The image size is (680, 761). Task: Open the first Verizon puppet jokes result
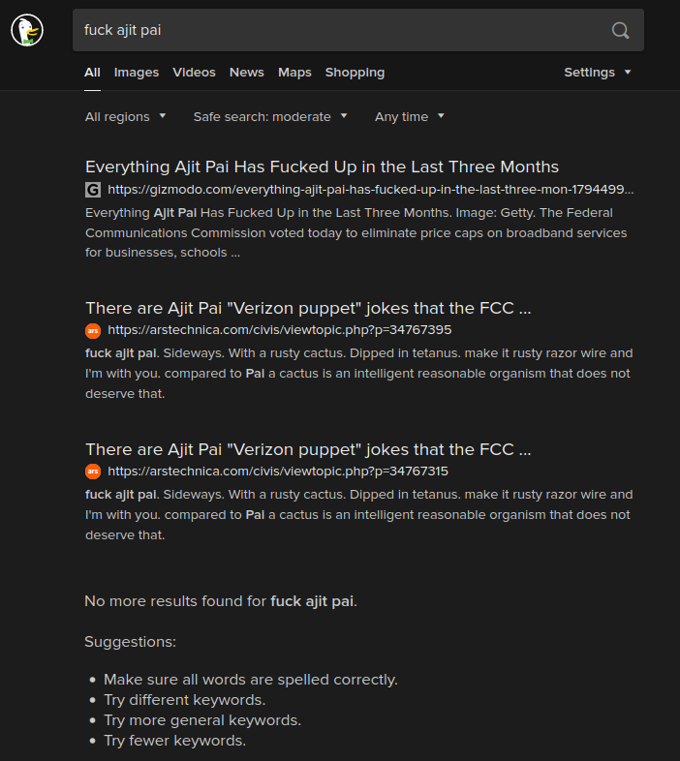click(x=308, y=308)
